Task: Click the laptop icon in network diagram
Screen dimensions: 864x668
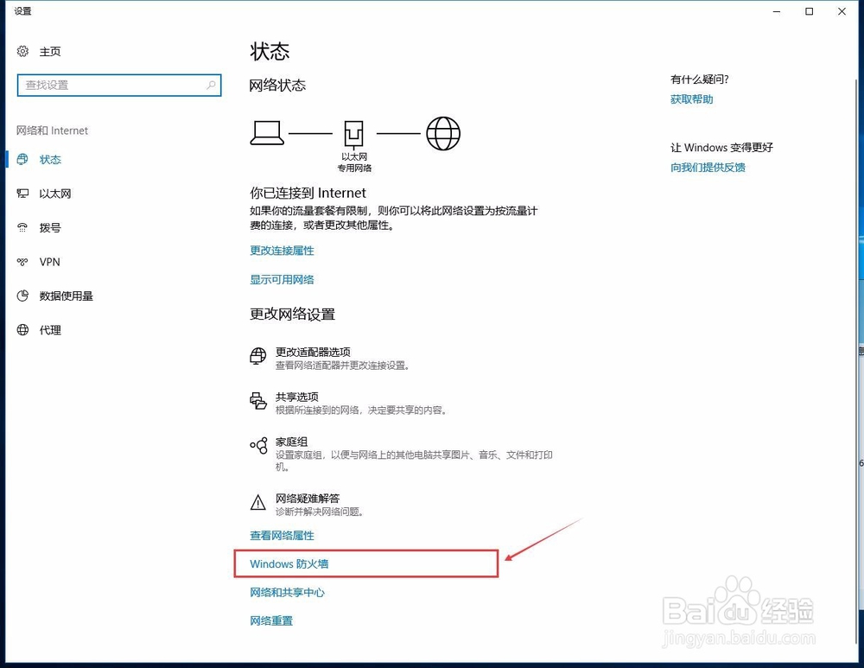Action: [267, 133]
